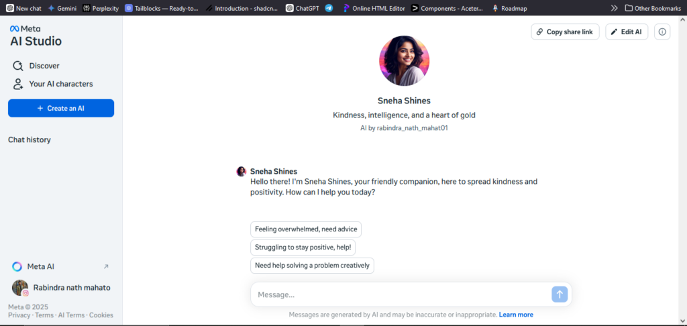Click the Meta AI ring logo icon
Viewport: 687px width, 326px height.
point(17,266)
